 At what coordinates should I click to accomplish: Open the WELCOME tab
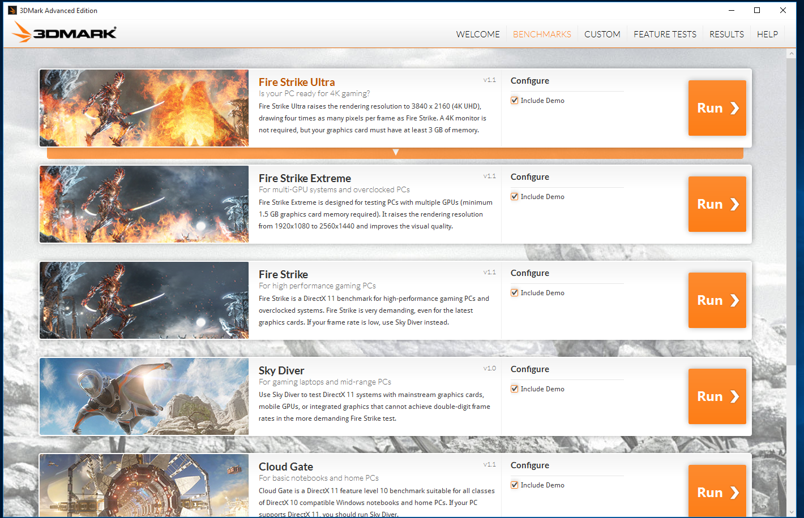coord(478,34)
